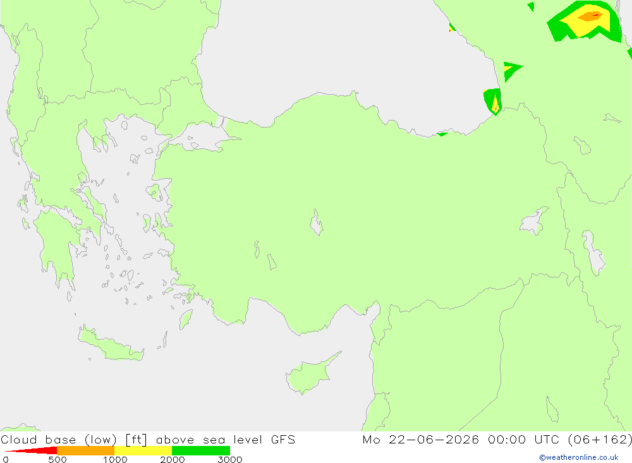Click the '(06+162)' forecast offset text
The height and width of the screenshot is (463, 632).
[x=600, y=439]
